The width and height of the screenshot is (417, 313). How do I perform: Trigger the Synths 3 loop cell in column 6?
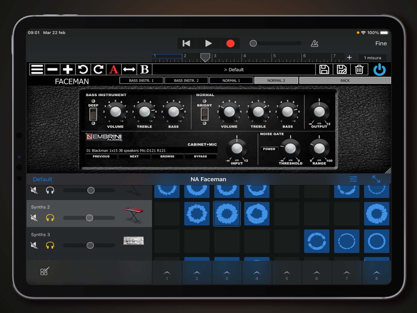[317, 241]
